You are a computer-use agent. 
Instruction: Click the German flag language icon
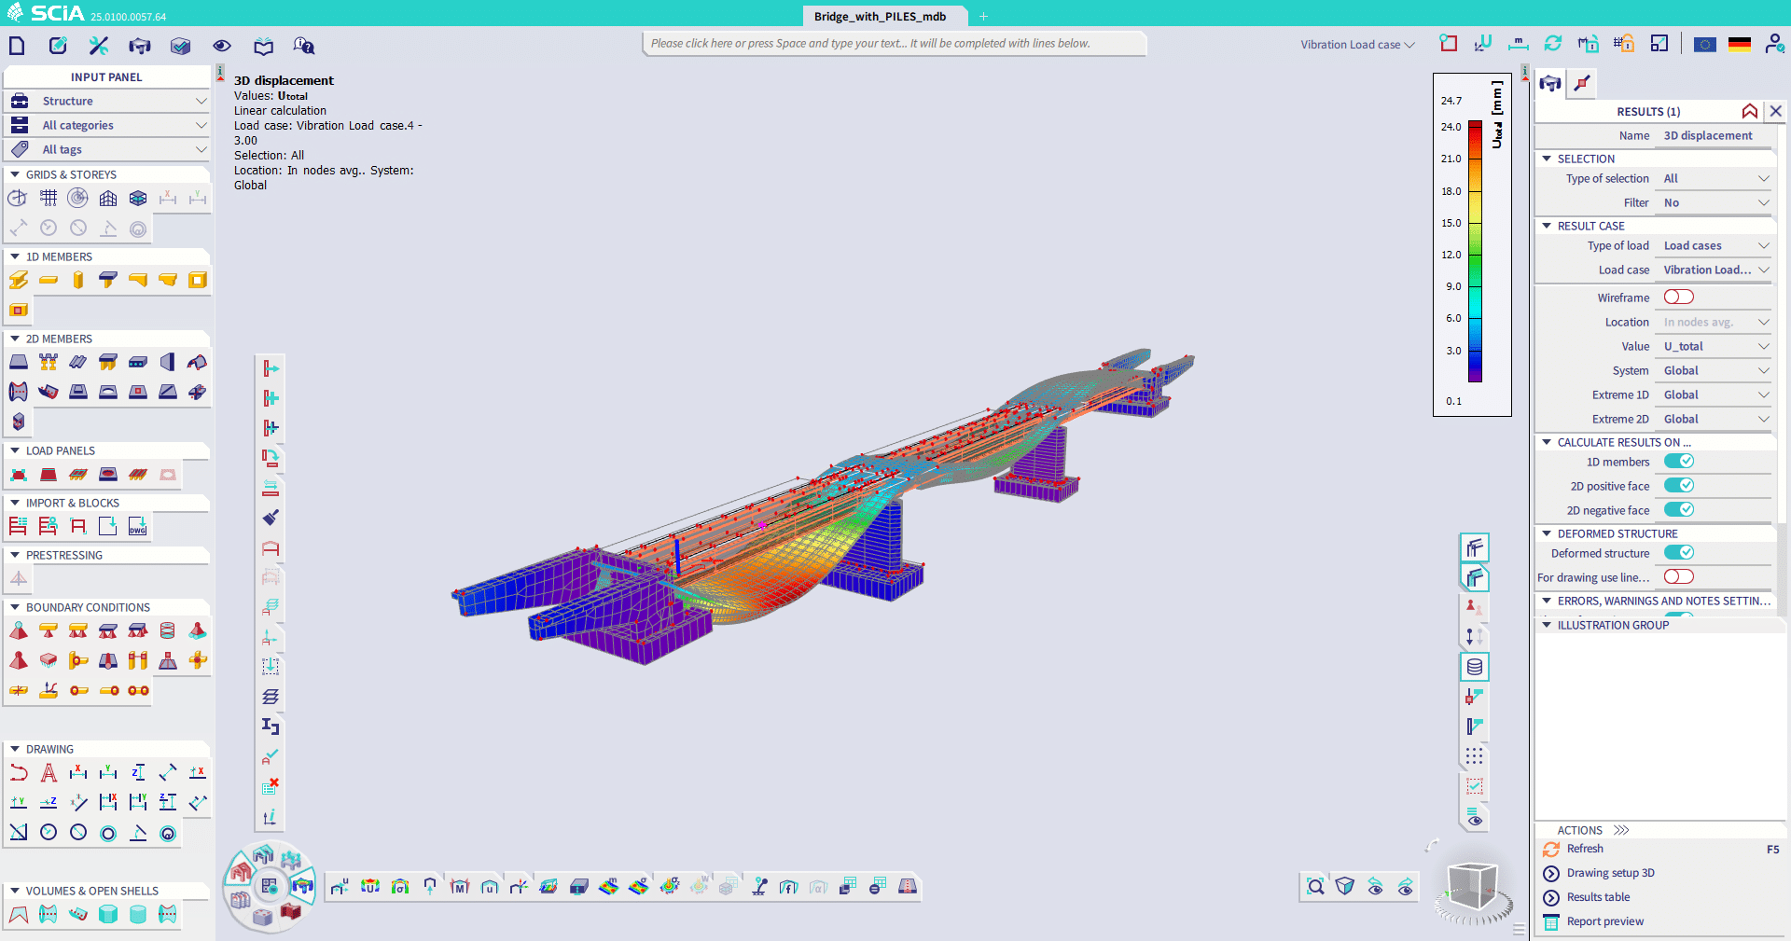(x=1739, y=44)
